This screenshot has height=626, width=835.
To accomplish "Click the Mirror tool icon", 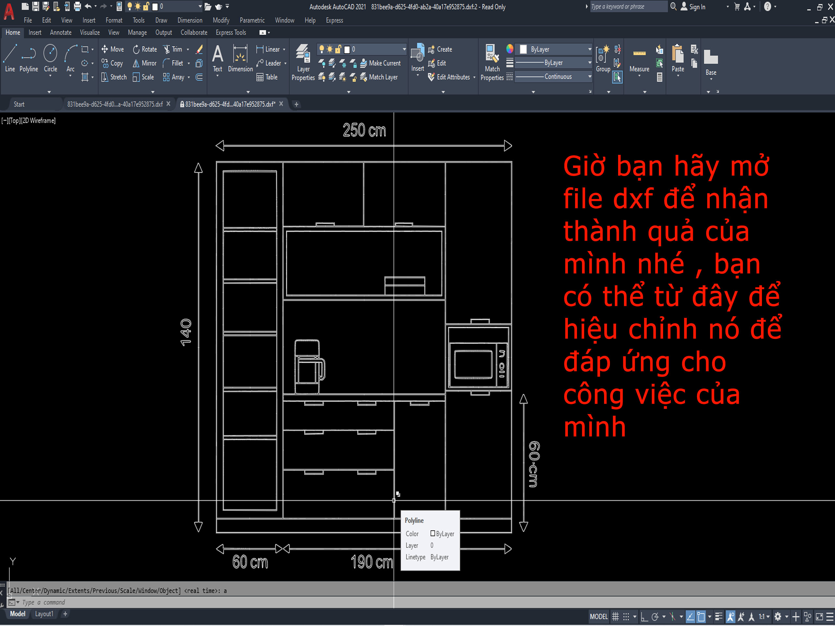I will 136,63.
